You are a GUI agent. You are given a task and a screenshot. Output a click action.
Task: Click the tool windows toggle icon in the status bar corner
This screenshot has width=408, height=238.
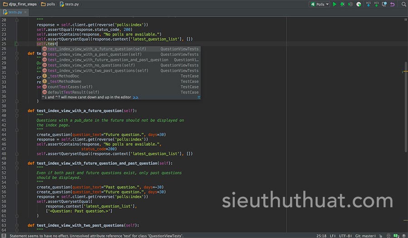[x=4, y=236]
